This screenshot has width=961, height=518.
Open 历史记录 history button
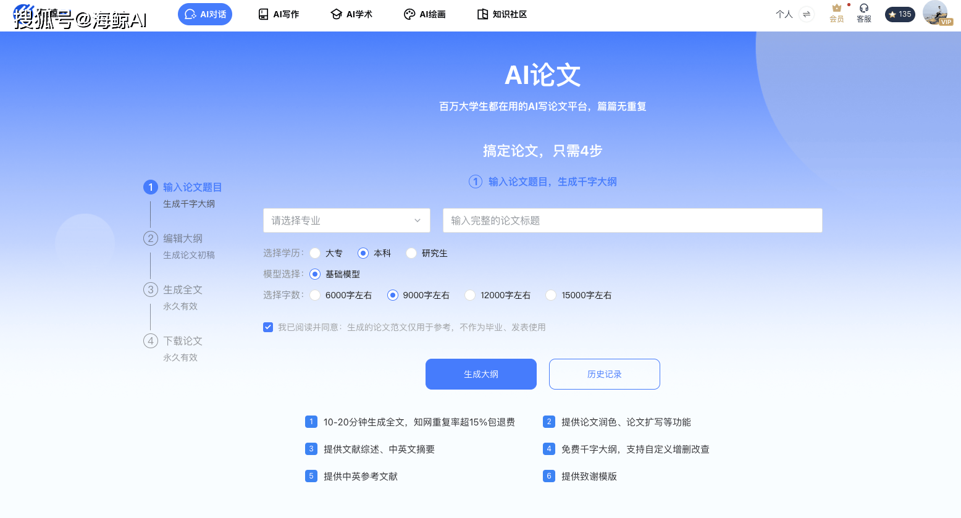click(604, 374)
